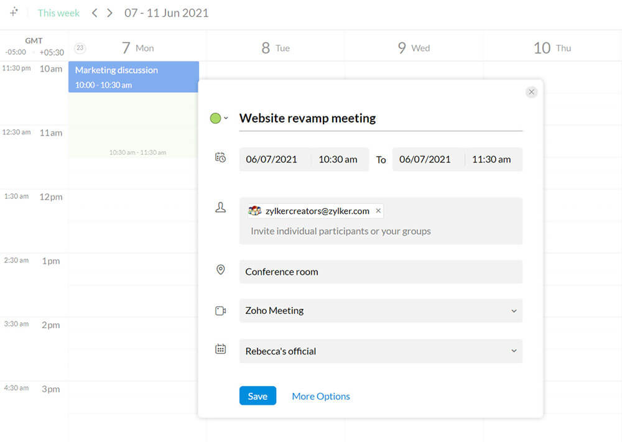622x442 pixels.
Task: Expand the Rebecca's official calendar dropdown
Action: [x=513, y=351]
